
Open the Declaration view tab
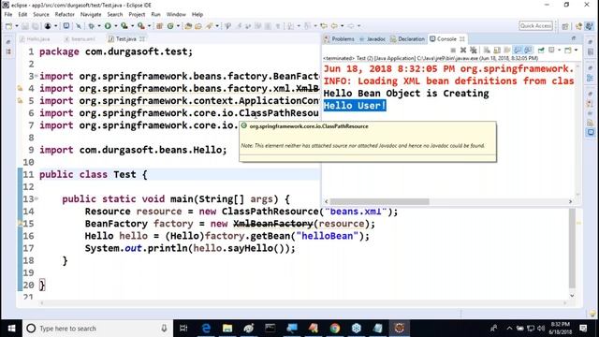[x=407, y=39]
